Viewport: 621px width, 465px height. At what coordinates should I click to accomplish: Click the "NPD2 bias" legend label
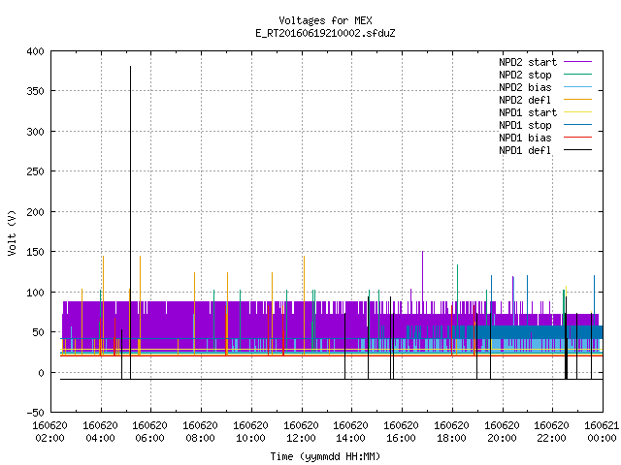coord(525,87)
